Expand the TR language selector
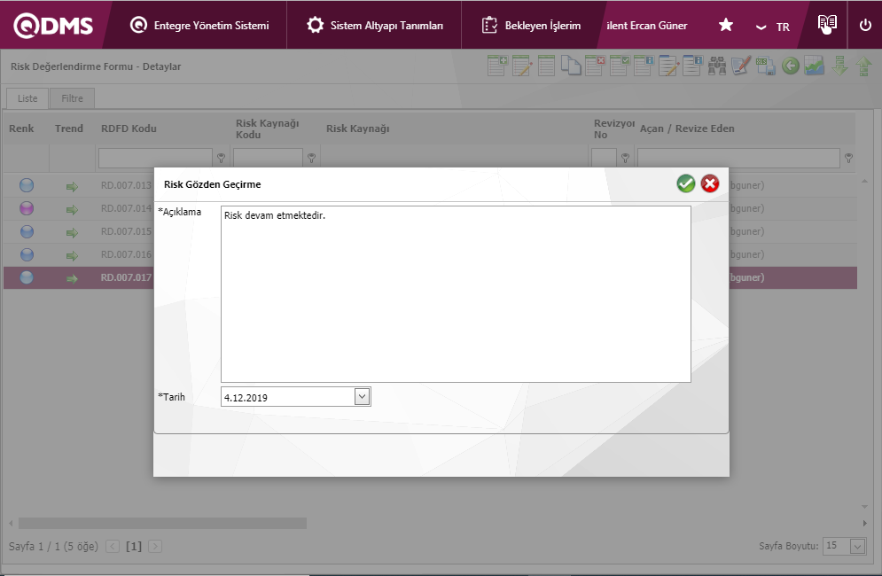 pyautogui.click(x=772, y=27)
